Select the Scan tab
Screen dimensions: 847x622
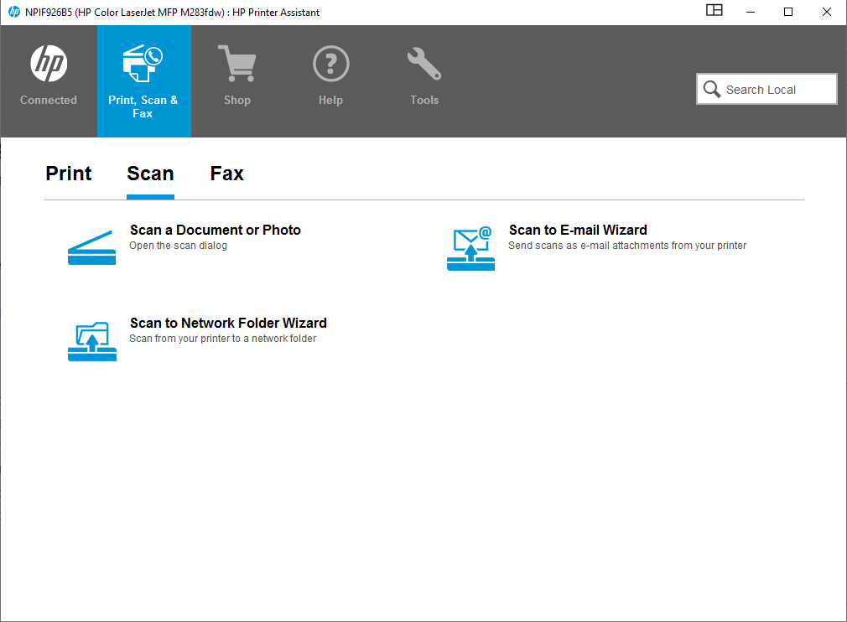pyautogui.click(x=150, y=174)
